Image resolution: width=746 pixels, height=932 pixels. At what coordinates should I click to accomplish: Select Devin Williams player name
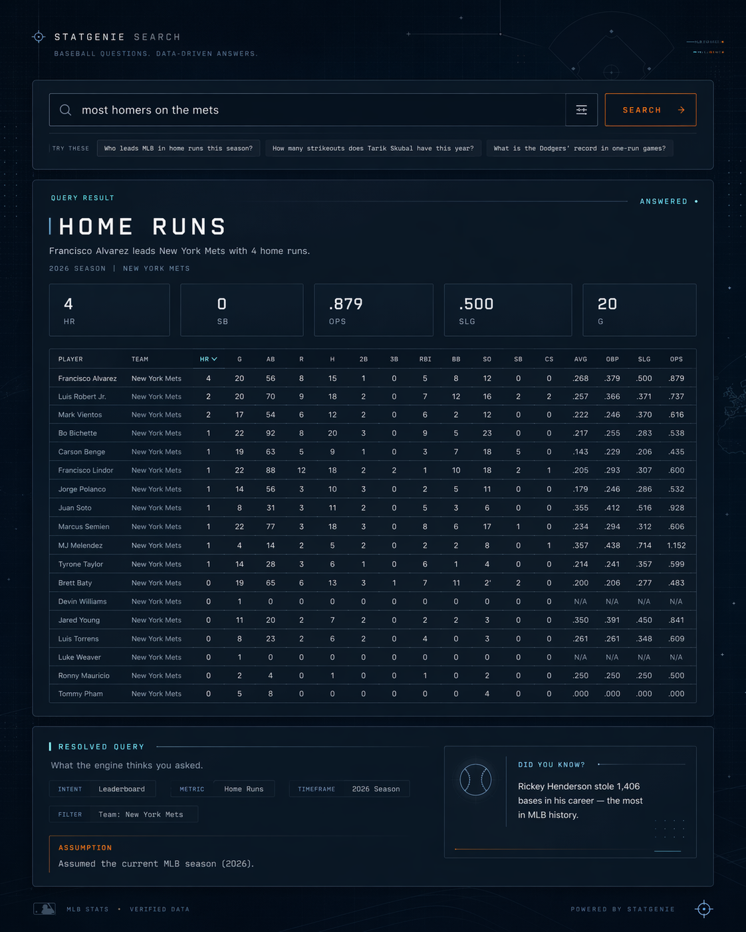click(x=82, y=602)
